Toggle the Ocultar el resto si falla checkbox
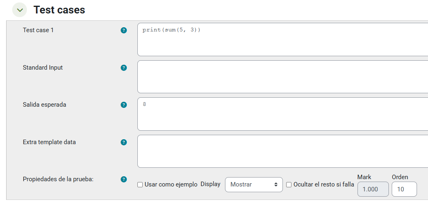The image size is (428, 204). pyautogui.click(x=289, y=185)
